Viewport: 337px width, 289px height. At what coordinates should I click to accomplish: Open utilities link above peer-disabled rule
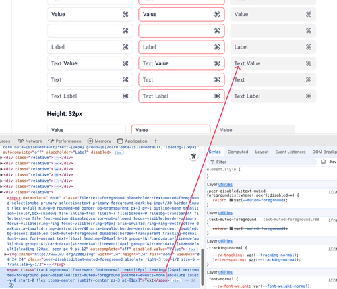(225, 185)
